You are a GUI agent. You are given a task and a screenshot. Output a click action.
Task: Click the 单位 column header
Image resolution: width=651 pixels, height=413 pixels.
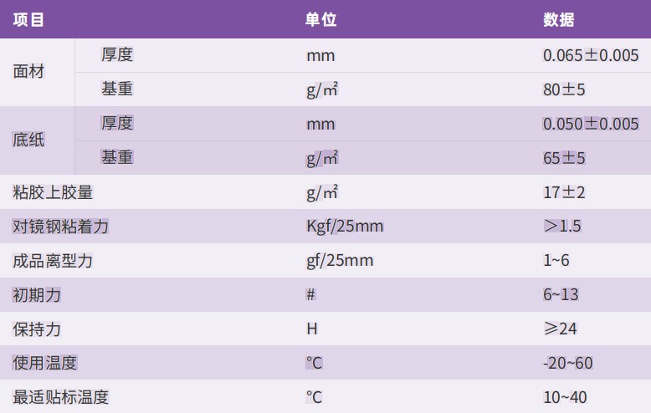click(x=320, y=19)
